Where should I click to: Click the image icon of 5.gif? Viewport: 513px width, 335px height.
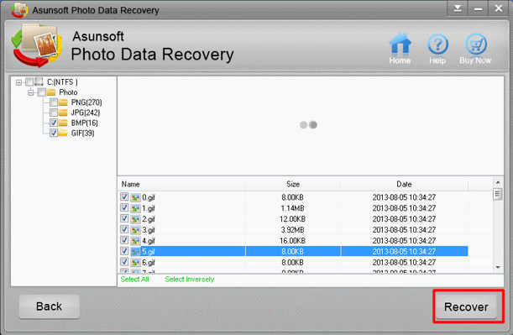pyautogui.click(x=135, y=252)
